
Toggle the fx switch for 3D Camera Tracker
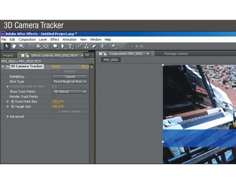point(8,67)
